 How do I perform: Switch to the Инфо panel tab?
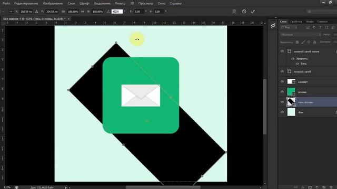[310, 22]
